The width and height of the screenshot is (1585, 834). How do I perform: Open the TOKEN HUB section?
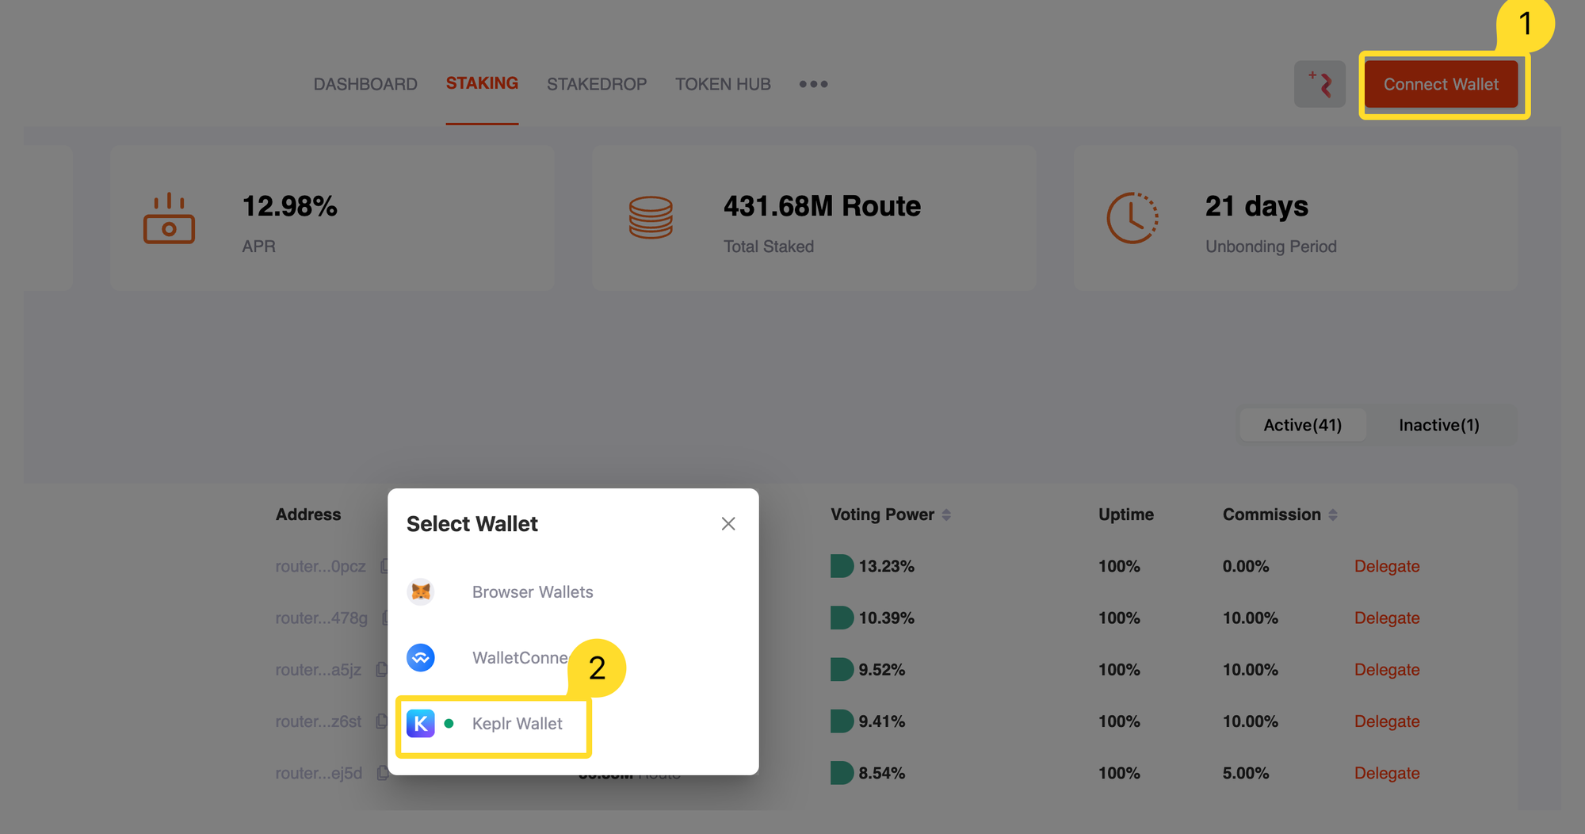click(x=722, y=84)
